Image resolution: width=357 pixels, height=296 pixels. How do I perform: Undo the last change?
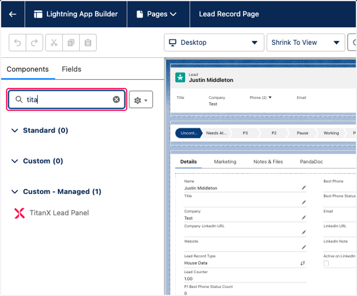[18, 43]
